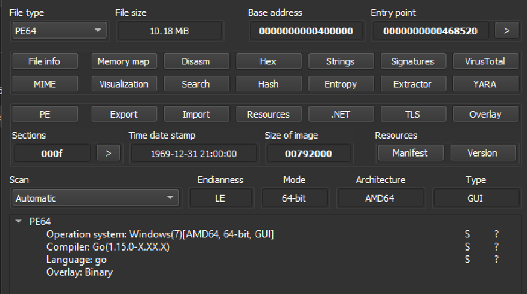Click the arrow button next to Sections count

109,153
